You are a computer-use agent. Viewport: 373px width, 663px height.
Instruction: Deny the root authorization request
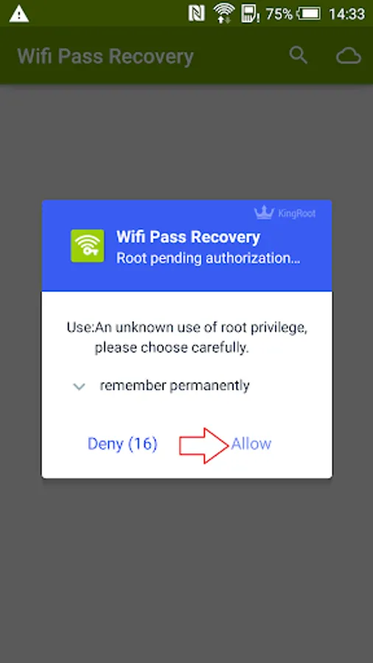coord(122,443)
